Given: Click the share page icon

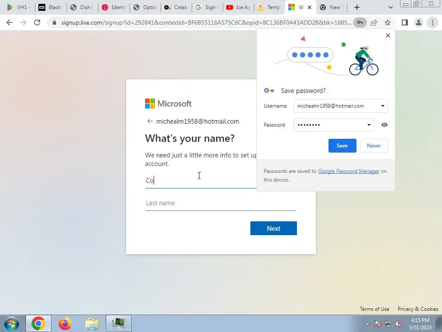Looking at the screenshot, I should tap(374, 22).
